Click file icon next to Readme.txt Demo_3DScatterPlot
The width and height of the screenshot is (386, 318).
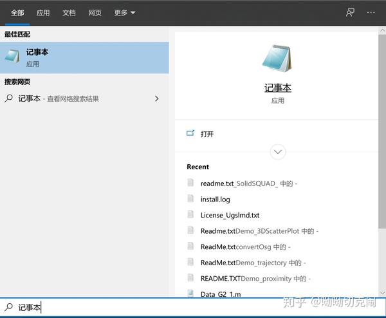[x=190, y=230]
